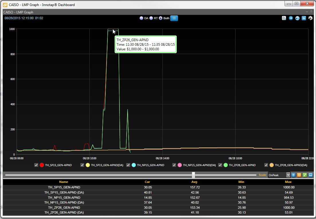This screenshot has width=316, height=219.
Task: Click the time range slider handle
Action: point(193,175)
